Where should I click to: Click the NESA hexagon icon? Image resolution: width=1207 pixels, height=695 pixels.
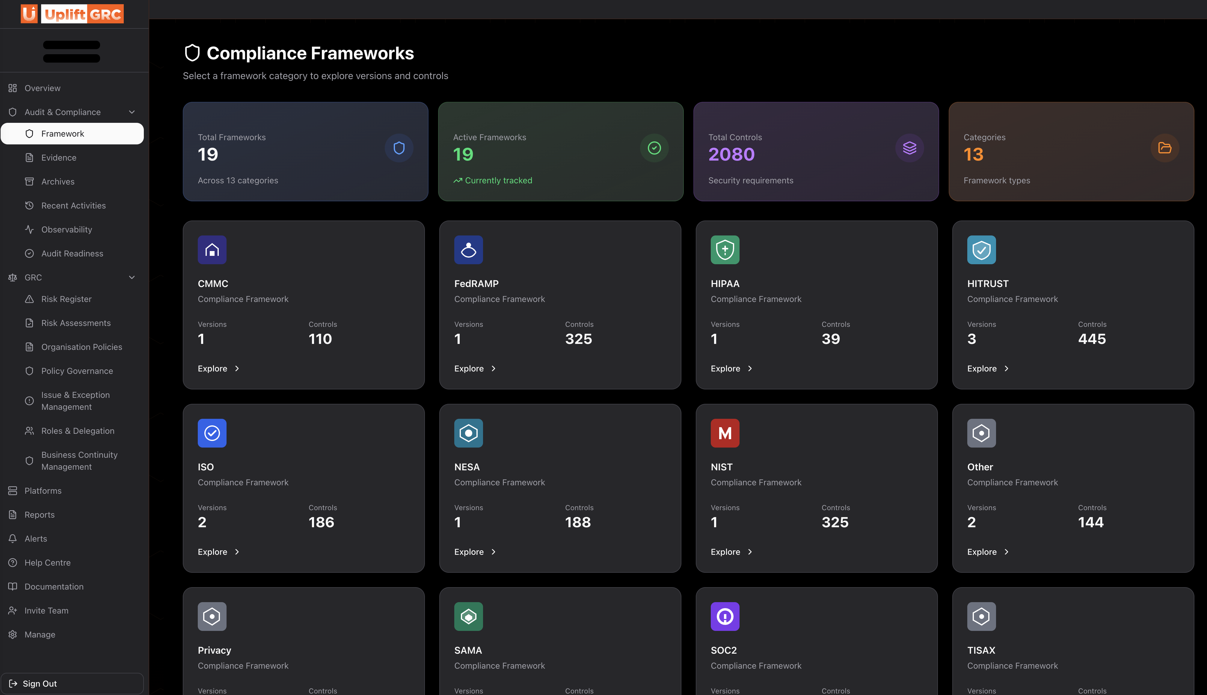point(468,433)
